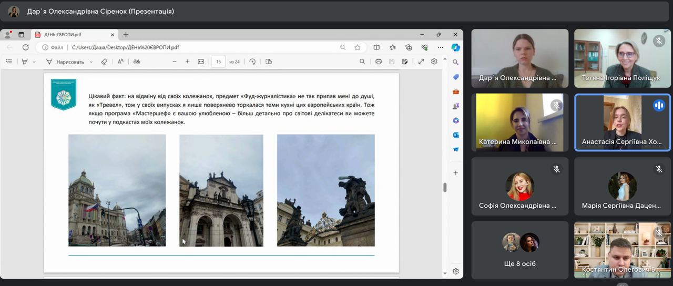Click the page number input field
673x286 pixels.
click(218, 62)
